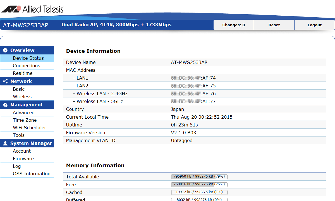Click the OverView info icon
Viewport: 335px width, 201px height.
5,51
